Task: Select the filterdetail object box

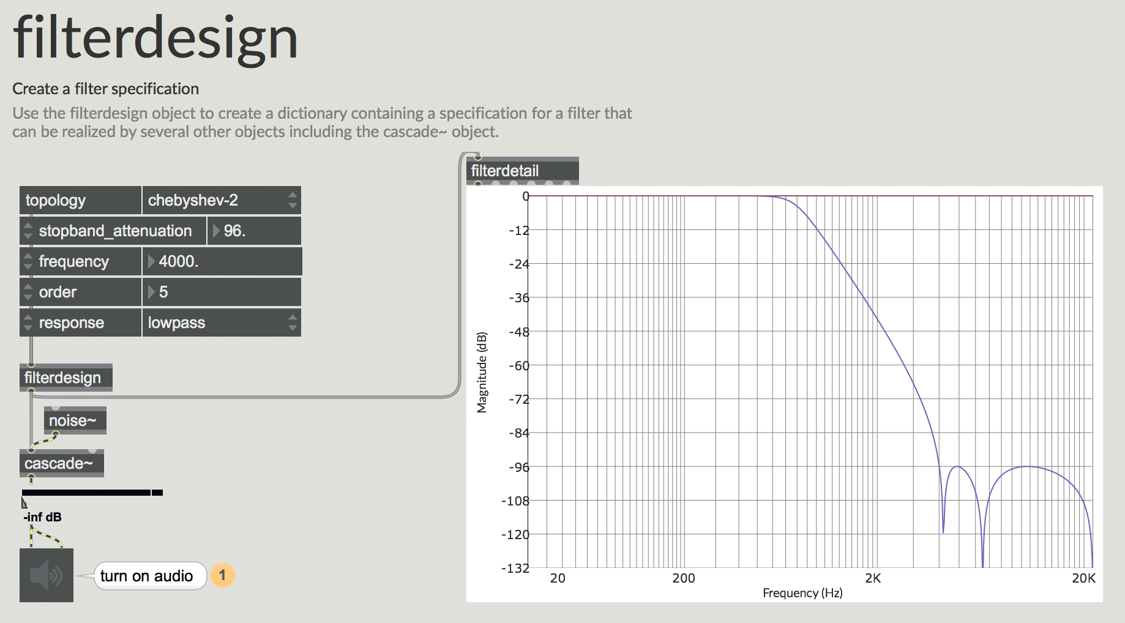Action: pyautogui.click(x=523, y=171)
